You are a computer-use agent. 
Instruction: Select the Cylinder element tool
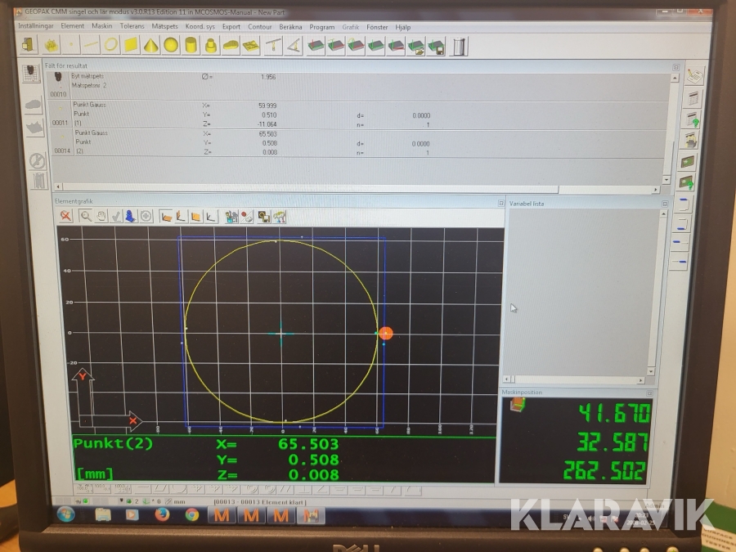[191, 45]
